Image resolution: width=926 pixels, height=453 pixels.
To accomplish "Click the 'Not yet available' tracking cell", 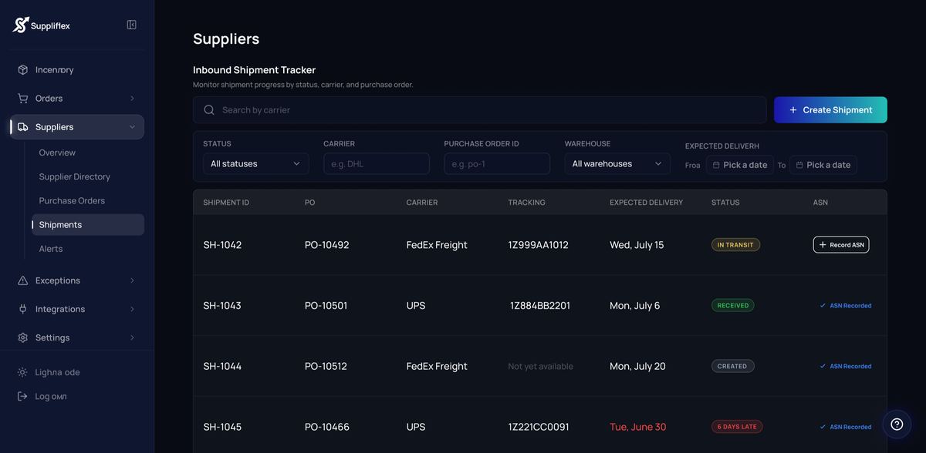I will (541, 367).
